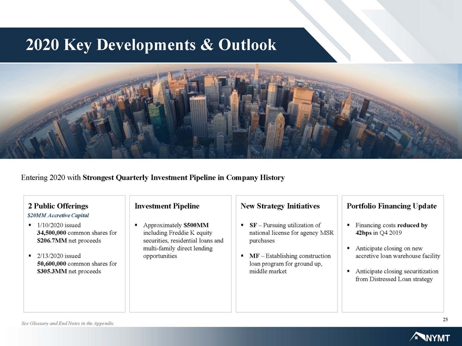
Task: Click the Portfolio Financing Update heading
Action: coord(391,206)
